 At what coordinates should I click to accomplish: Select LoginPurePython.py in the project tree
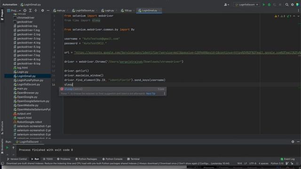coord(30,80)
